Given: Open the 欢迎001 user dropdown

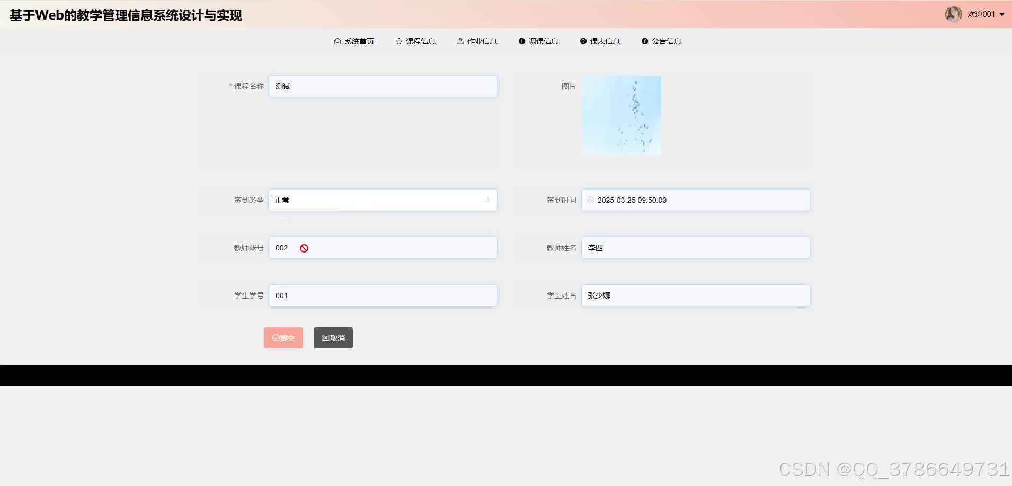Looking at the screenshot, I should [983, 14].
